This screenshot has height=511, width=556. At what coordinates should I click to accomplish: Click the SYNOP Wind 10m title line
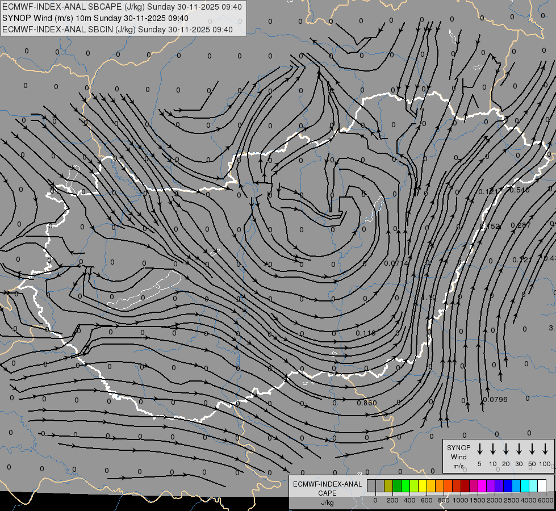[x=95, y=18]
